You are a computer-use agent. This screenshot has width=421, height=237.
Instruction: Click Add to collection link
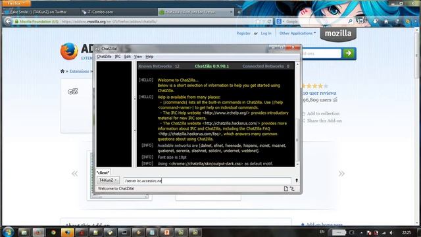[x=323, y=114]
